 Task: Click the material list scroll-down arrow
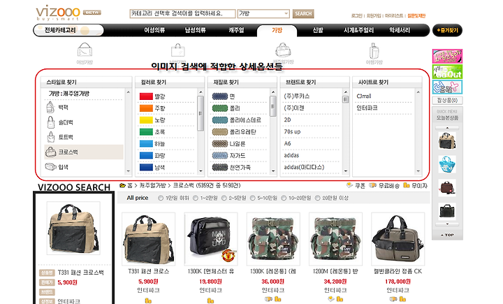[x=273, y=171]
